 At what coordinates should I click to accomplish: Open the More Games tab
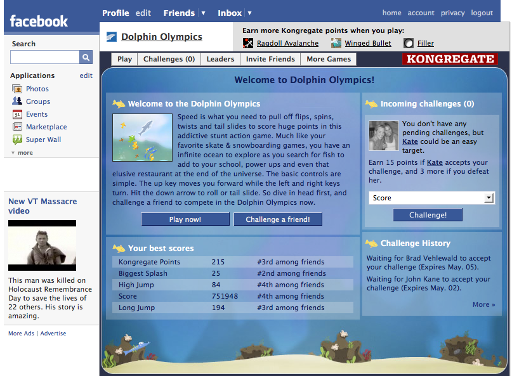329,59
